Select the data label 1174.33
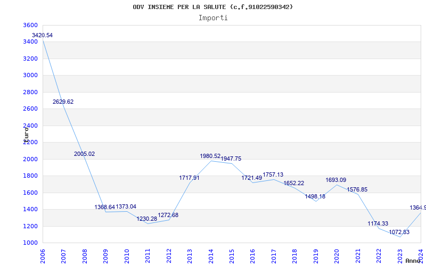Screen dimensions: 426x266 [378, 223]
